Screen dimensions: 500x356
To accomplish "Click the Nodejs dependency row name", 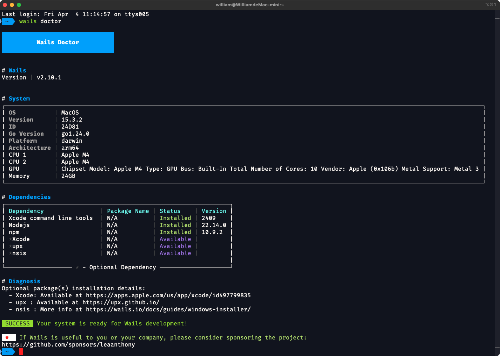I will [x=19, y=225].
